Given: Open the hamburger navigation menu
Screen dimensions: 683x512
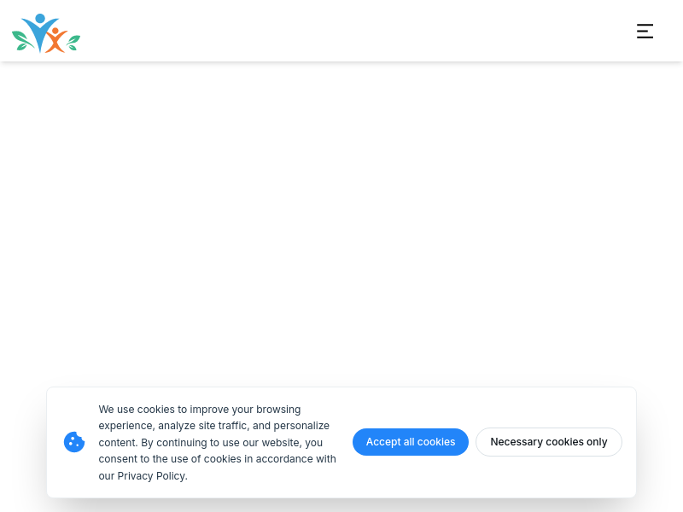Looking at the screenshot, I should [645, 32].
